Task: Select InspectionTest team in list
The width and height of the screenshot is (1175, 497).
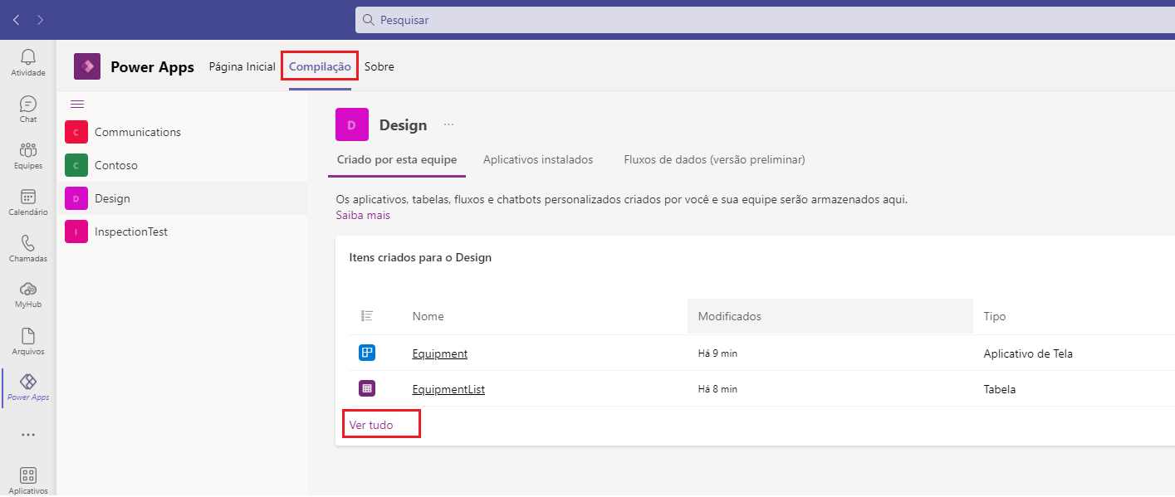Action: click(x=182, y=231)
